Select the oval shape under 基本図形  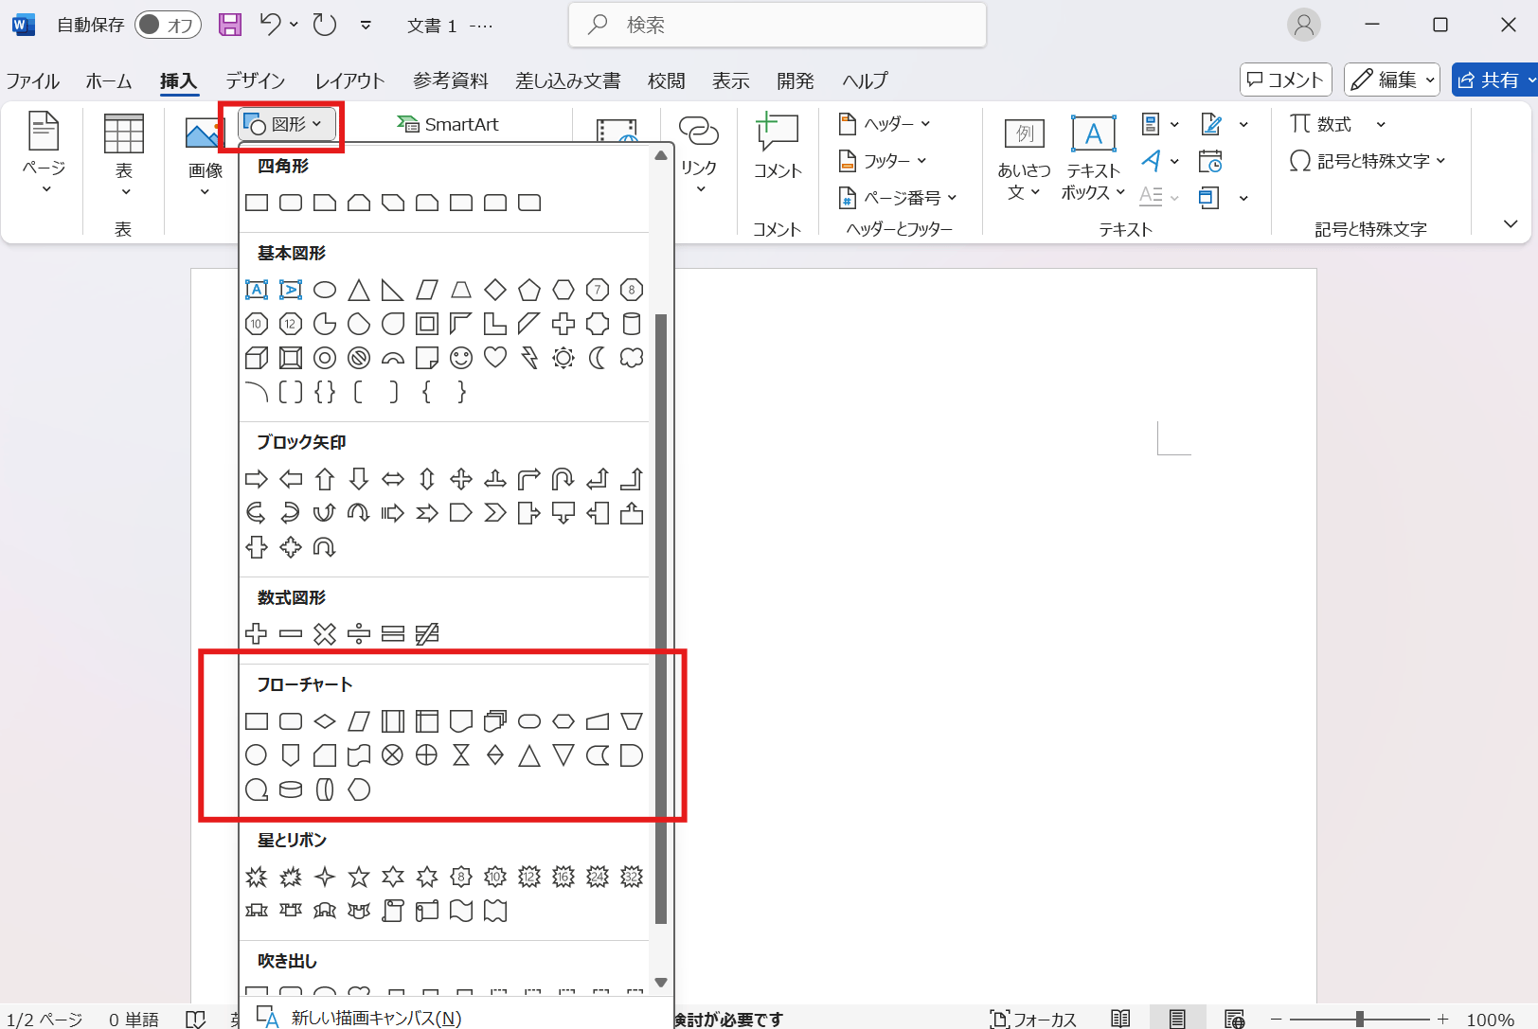pyautogui.click(x=325, y=290)
